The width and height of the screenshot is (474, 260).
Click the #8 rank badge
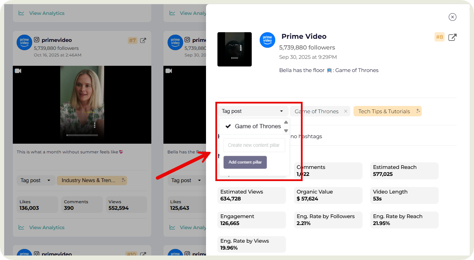coord(439,37)
